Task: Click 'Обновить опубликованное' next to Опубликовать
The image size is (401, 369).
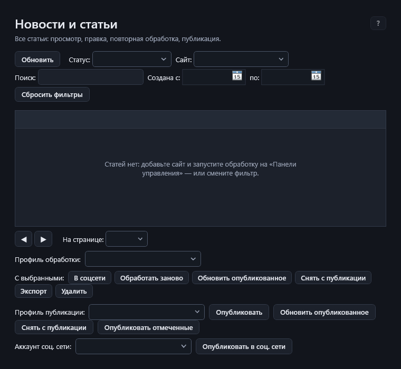Action: tap(324, 312)
